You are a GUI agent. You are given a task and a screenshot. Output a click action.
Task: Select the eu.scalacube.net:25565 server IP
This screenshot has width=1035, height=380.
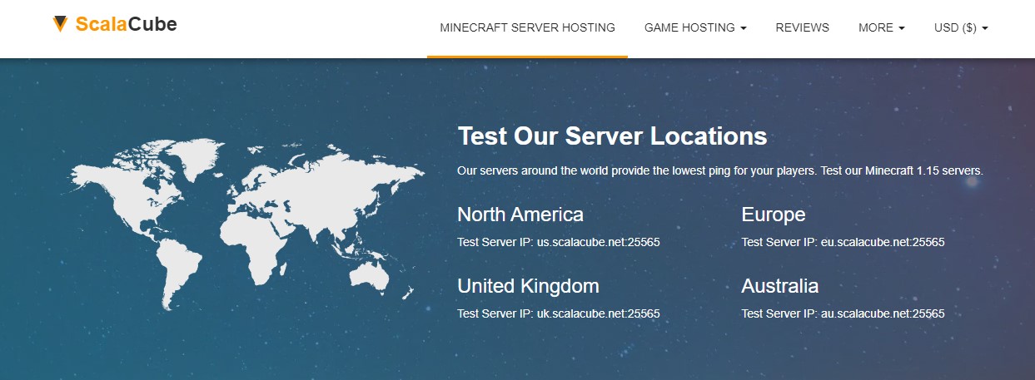pyautogui.click(x=883, y=243)
